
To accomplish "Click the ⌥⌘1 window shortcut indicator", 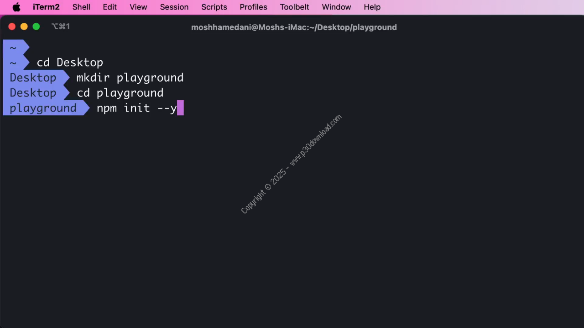I will (61, 27).
